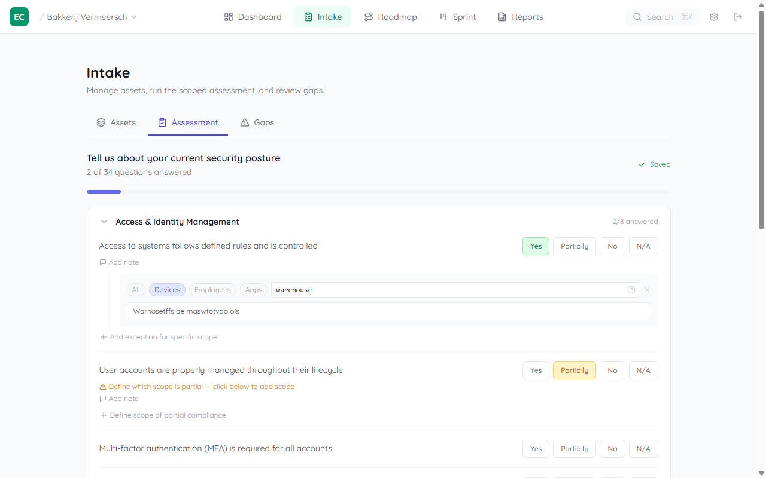The height and width of the screenshot is (478, 766).
Task: Answer No for the MFA question
Action: 612,449
